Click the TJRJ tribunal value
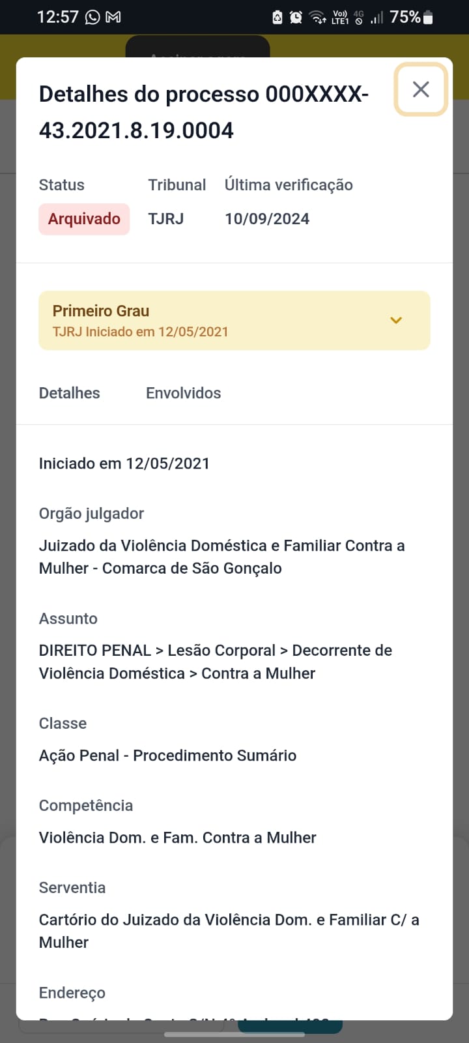The image size is (469, 1043). click(166, 219)
